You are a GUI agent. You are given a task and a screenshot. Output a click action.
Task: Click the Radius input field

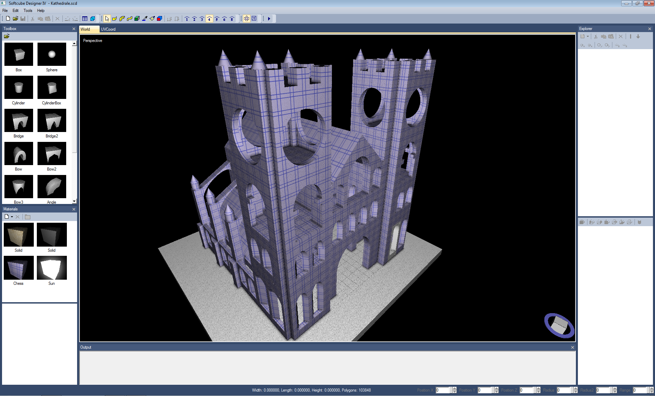pyautogui.click(x=563, y=390)
